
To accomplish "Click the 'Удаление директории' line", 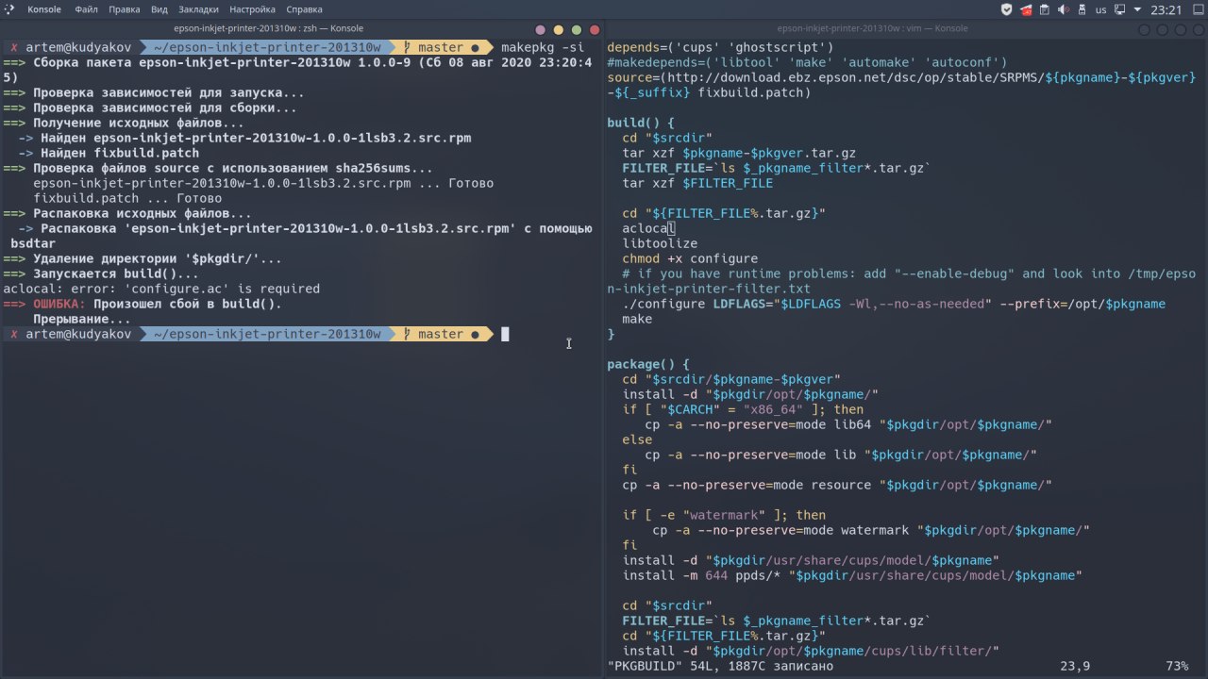I will pos(143,258).
